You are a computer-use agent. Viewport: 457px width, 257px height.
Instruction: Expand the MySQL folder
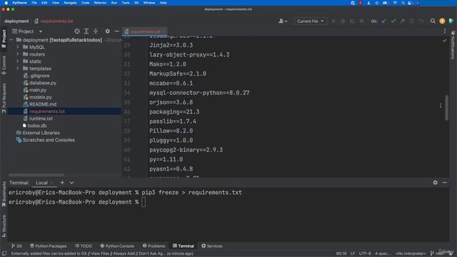(17, 47)
